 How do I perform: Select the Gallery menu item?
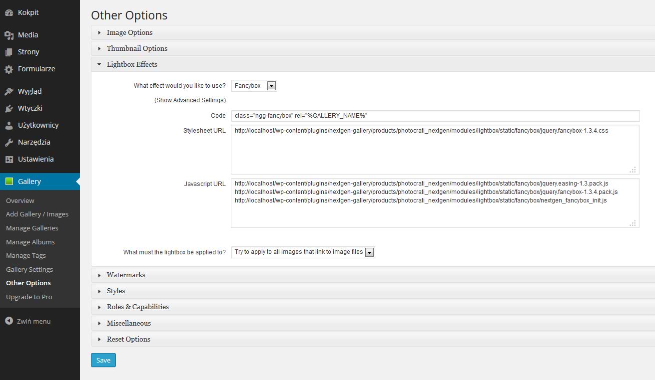[40, 182]
